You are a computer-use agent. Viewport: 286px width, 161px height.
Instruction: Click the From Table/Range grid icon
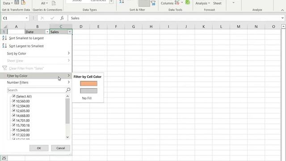point(17,2)
